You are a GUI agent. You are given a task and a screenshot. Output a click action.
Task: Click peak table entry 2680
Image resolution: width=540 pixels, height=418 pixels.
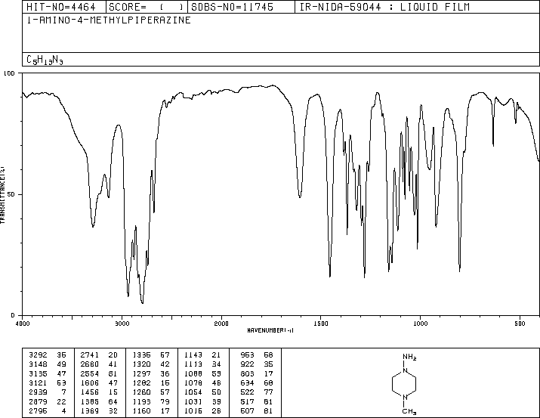pyautogui.click(x=90, y=364)
